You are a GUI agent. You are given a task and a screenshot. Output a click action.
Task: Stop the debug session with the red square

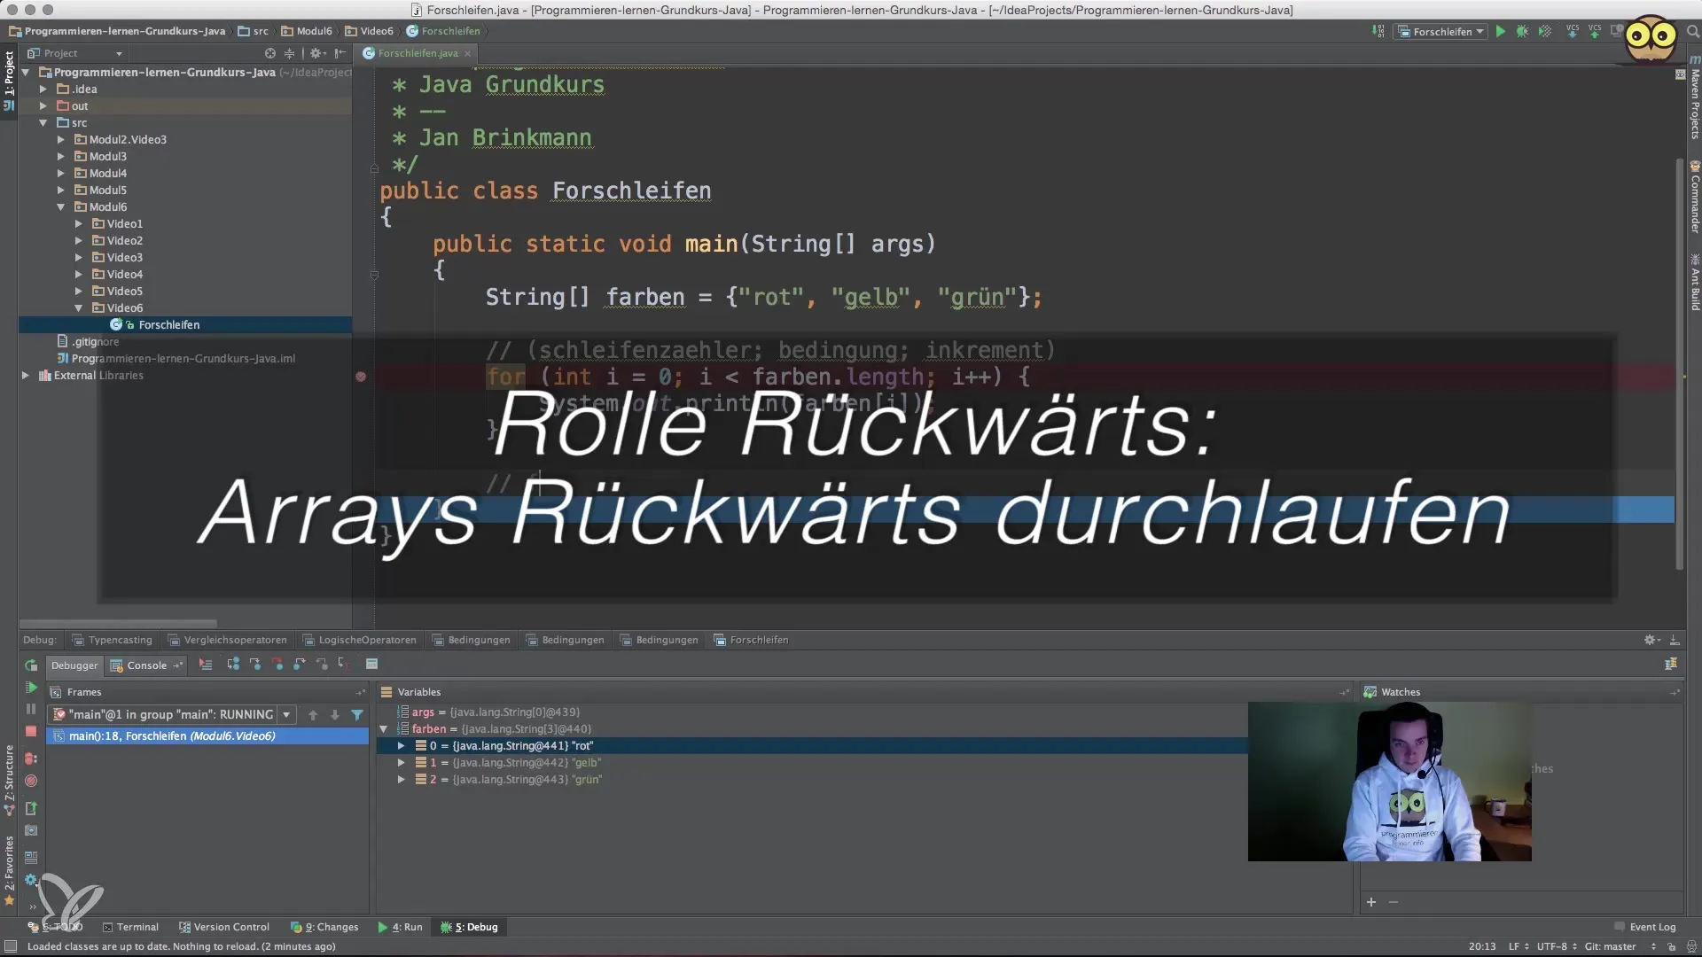pyautogui.click(x=31, y=732)
